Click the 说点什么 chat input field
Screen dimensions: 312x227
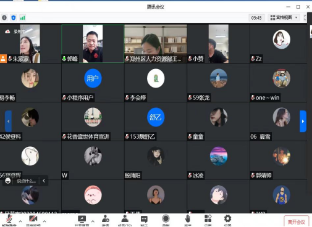26,181
